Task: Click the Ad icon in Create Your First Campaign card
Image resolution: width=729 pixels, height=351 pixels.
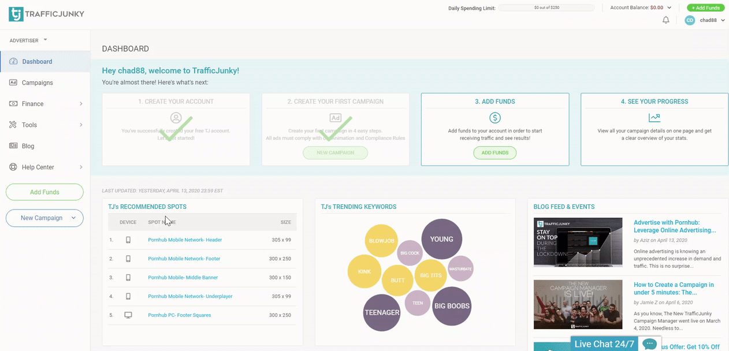Action: (336, 118)
